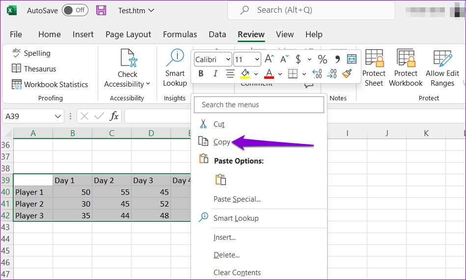466x280 pixels.
Task: Apply the red font color
Action: point(269,73)
